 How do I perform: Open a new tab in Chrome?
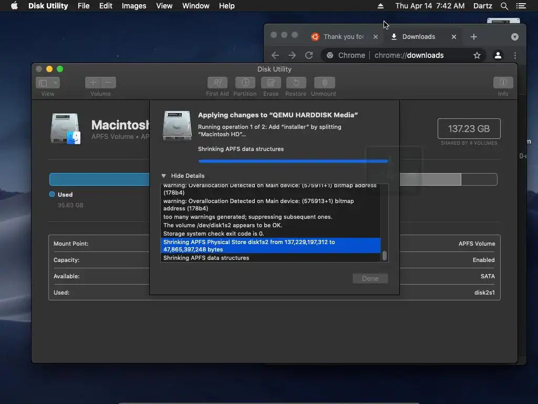(474, 37)
